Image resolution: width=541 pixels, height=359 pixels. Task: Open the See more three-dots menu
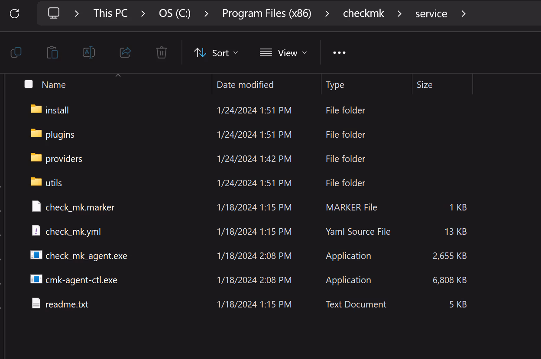[x=339, y=53]
